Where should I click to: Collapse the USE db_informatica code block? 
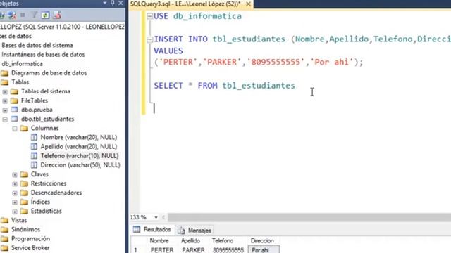pyautogui.click(x=149, y=16)
